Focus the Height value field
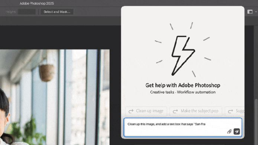The image size is (258, 145). click(x=27, y=12)
